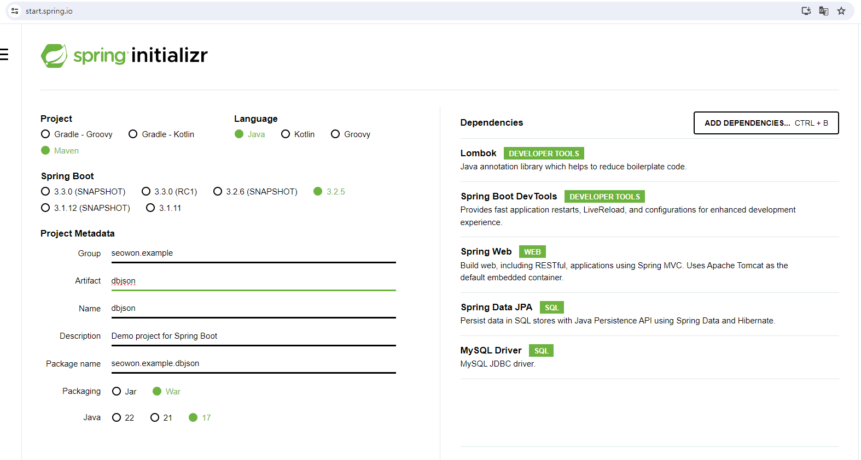Click the translate page icon

point(823,11)
